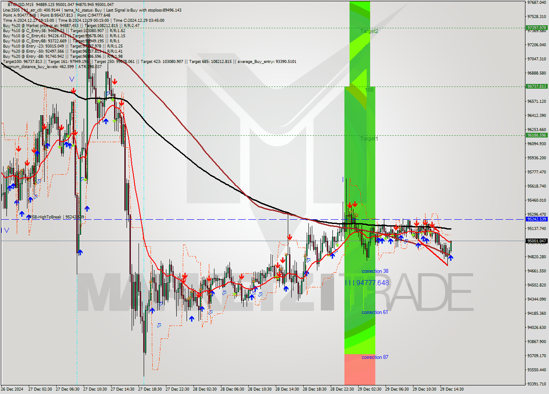Click axis price 97206.030

pyautogui.click(x=537, y=45)
